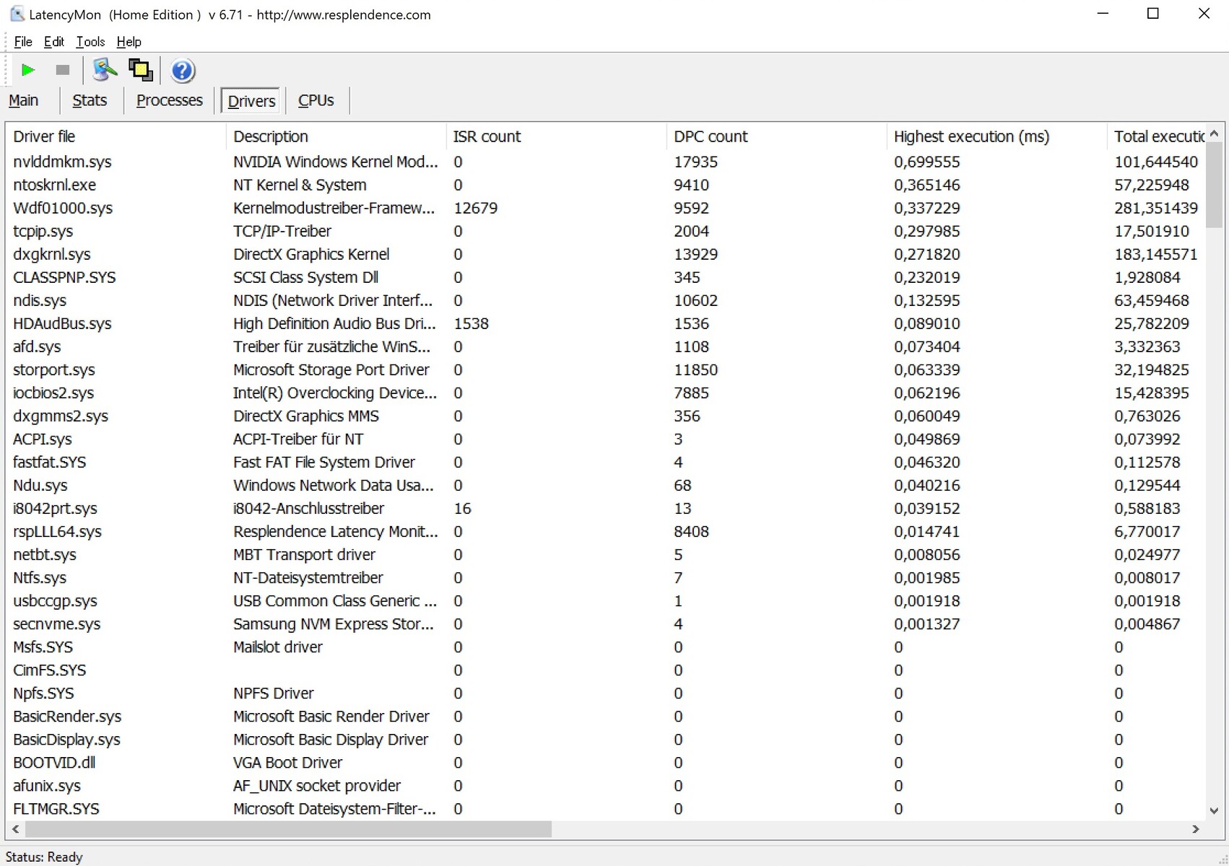Sort by Highest execution (ms) column header
1229x866 pixels.
[997, 136]
